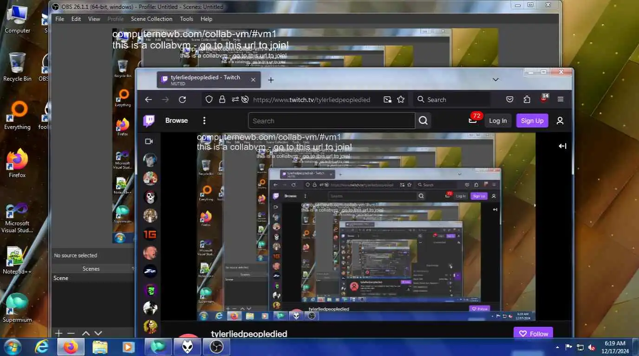
Task: Select the tylerliedpeopledied - Twitch tab
Action: (x=209, y=80)
